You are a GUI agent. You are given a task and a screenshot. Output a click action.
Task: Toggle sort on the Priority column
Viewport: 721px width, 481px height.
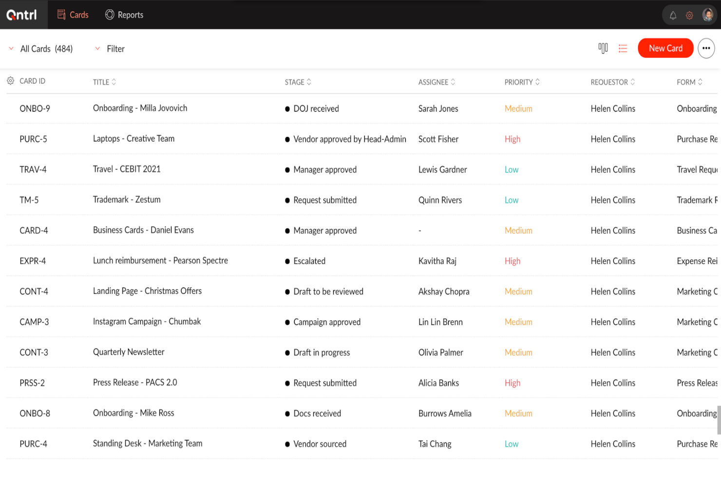click(x=537, y=82)
